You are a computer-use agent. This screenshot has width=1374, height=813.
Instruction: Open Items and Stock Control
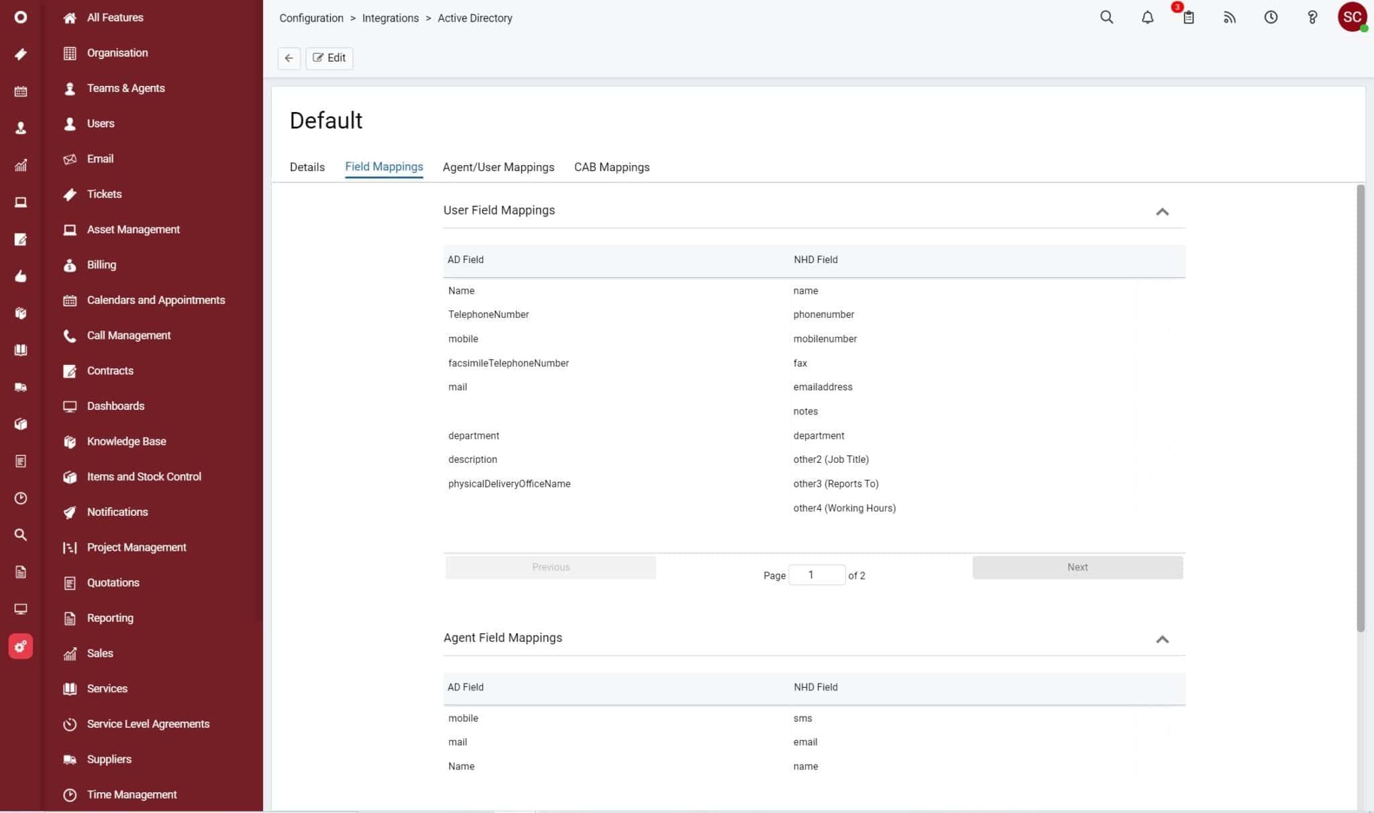click(x=144, y=477)
